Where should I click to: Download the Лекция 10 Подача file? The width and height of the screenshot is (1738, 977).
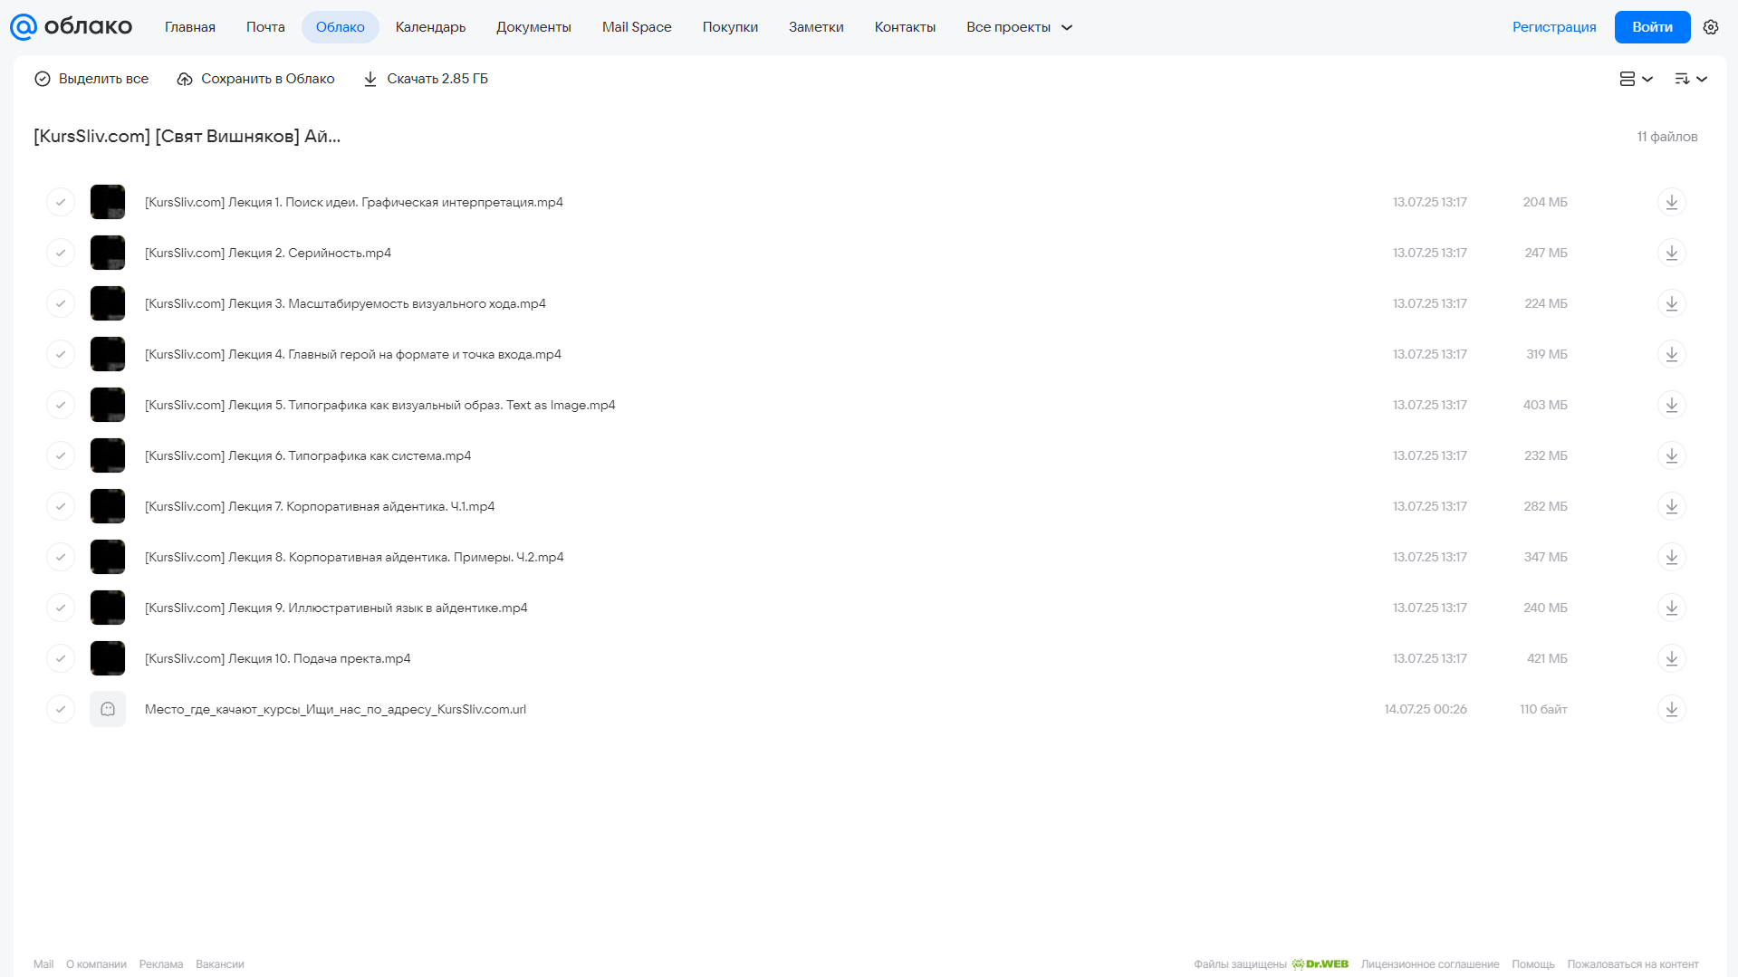pos(1671,658)
